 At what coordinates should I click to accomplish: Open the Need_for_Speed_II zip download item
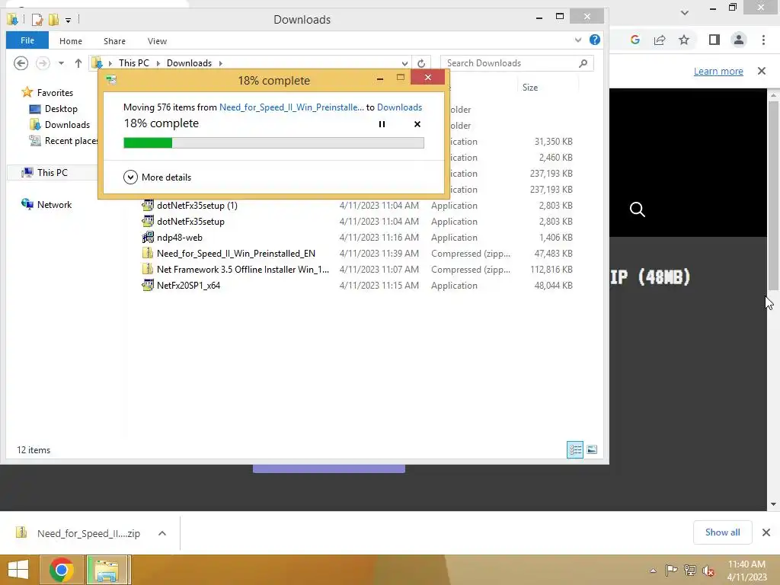78,533
